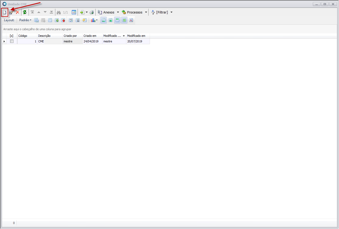Screen dimensions: 339x229
Task: Click the [x] select-all column header
Action: [x=12, y=36]
